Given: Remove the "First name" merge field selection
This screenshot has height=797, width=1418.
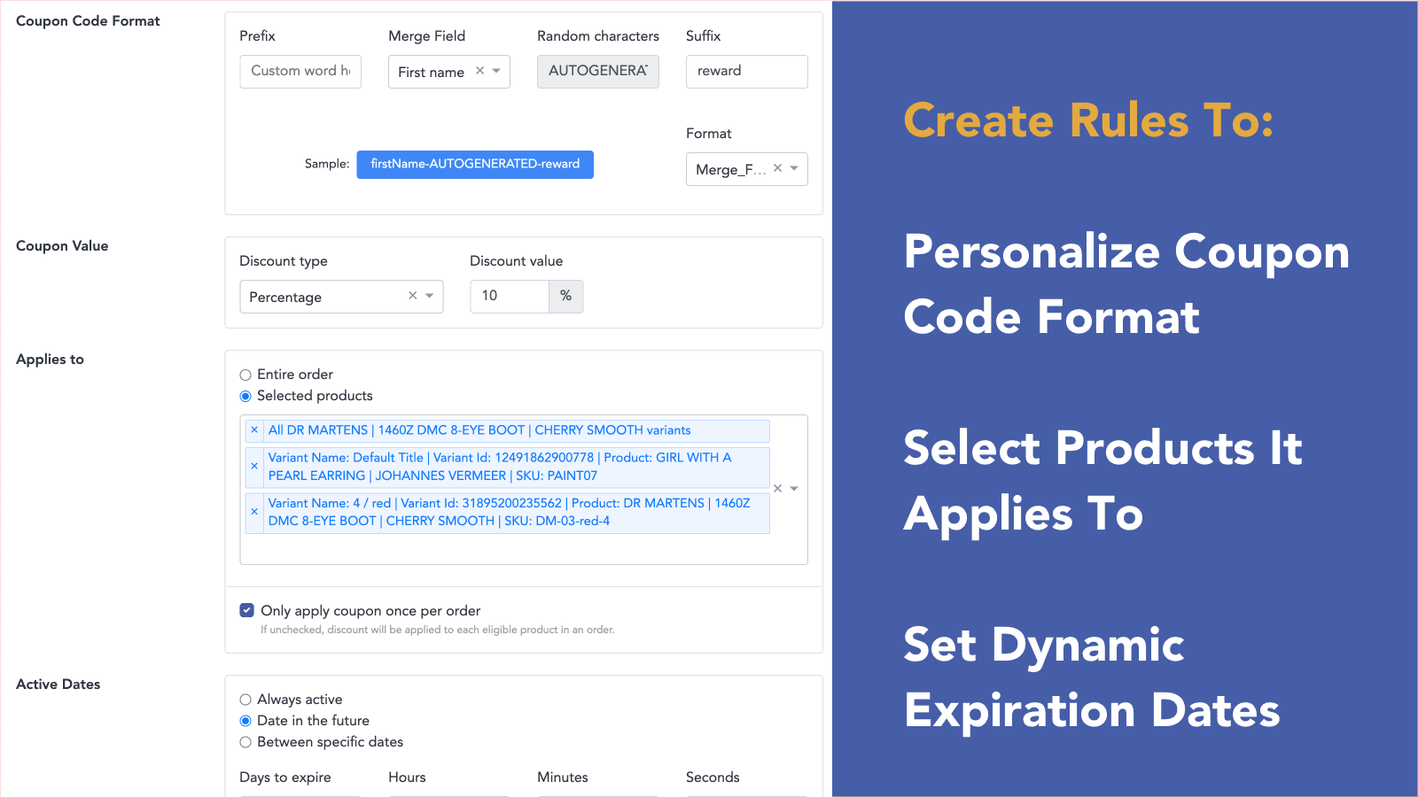Looking at the screenshot, I should [479, 71].
